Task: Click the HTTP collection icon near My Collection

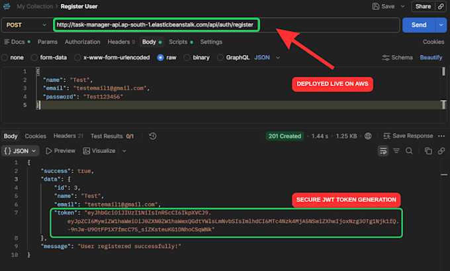Action: pyautogui.click(x=7, y=7)
